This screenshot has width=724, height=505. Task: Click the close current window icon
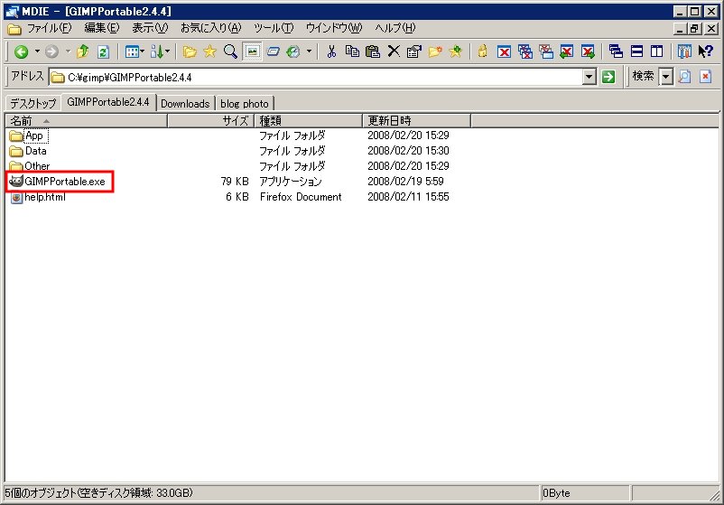pos(504,51)
